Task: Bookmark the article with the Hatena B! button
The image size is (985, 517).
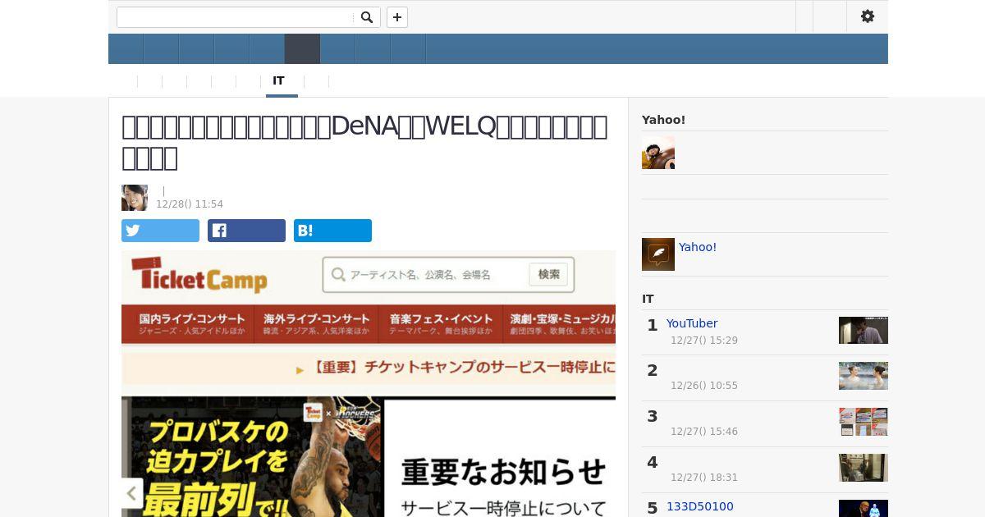Action: pyautogui.click(x=332, y=231)
